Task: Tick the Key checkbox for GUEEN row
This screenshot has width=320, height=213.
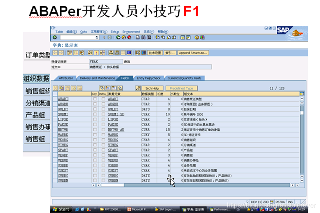Action: pyautogui.click(x=95, y=181)
